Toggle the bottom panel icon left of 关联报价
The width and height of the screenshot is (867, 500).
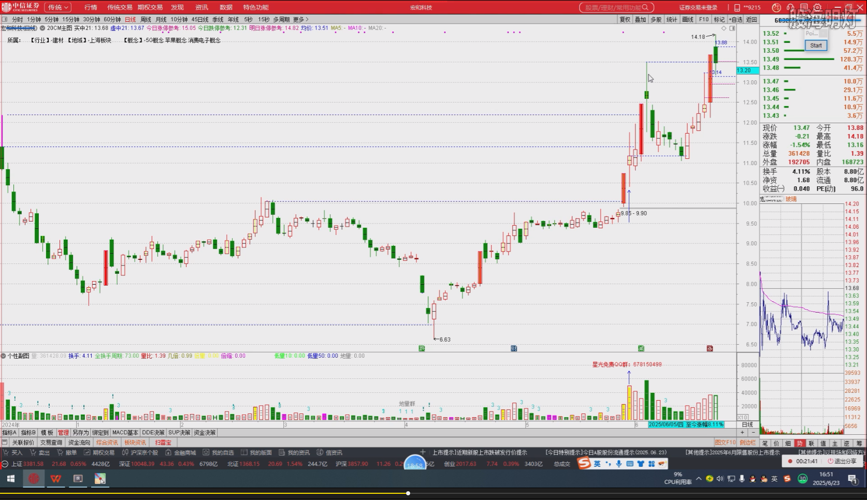(5, 443)
